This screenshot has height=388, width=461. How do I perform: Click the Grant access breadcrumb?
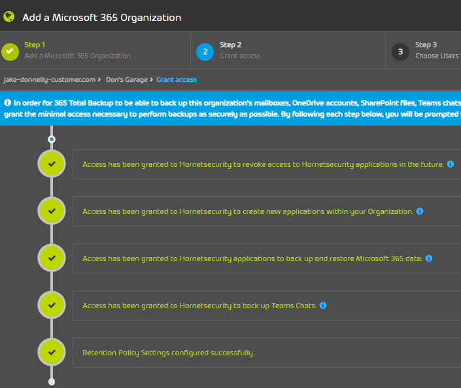(x=177, y=80)
